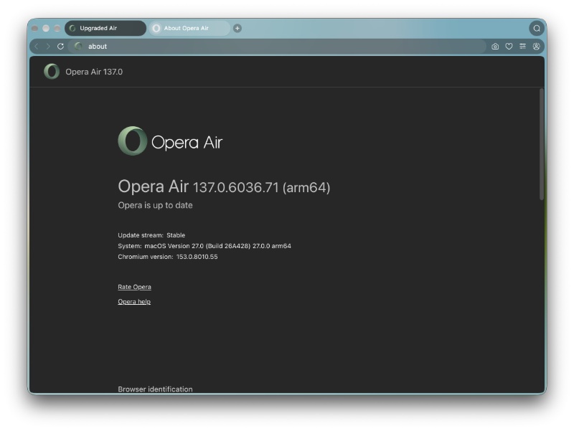Minimize the browser window
Screen dimensions: 574x431
coord(46,28)
